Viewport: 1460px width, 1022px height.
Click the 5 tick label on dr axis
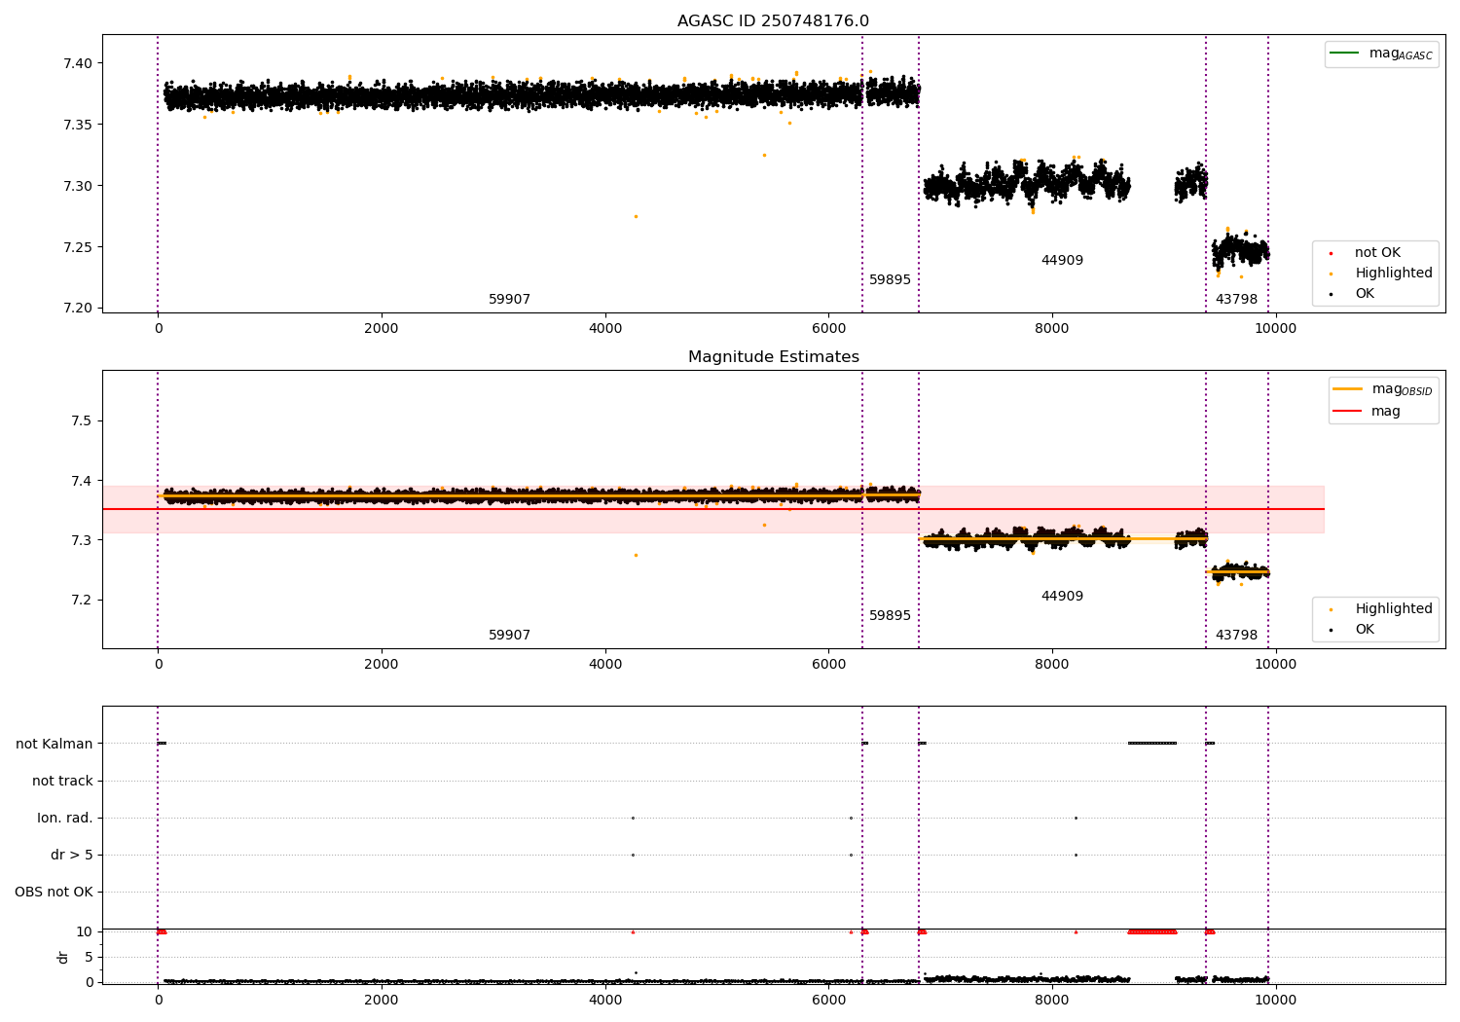[89, 957]
